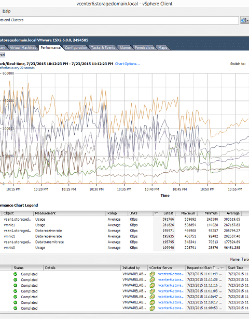Sort legend by Units column
249x319 pixels.
tap(140, 213)
